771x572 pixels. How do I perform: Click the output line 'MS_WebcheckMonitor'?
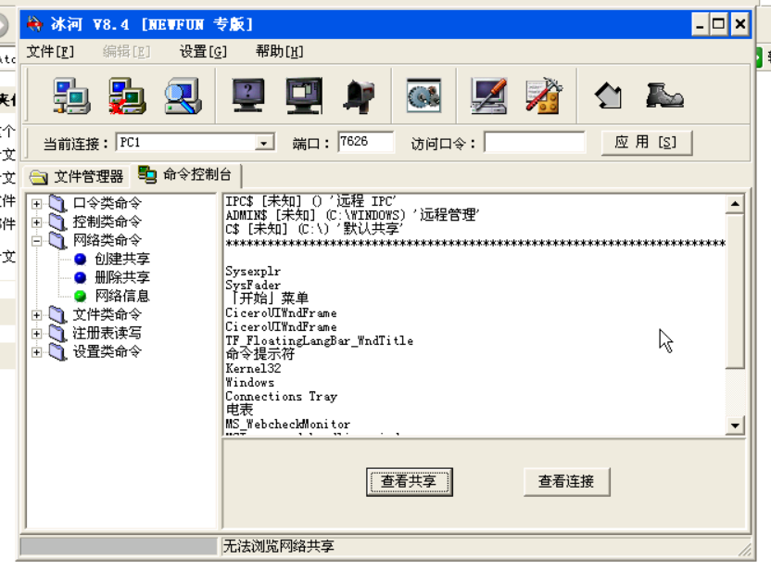pos(287,424)
